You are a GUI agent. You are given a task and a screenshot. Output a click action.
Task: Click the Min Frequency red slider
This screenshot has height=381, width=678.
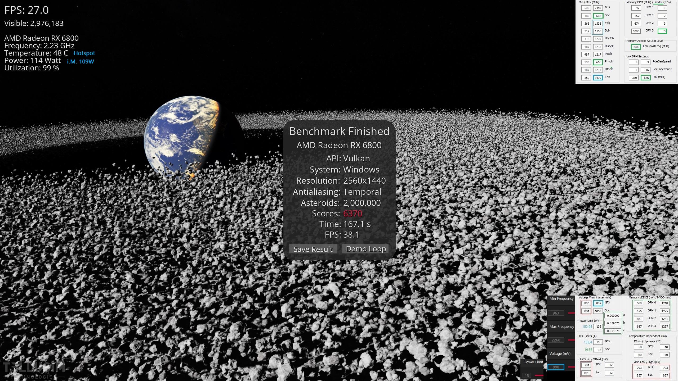point(571,313)
